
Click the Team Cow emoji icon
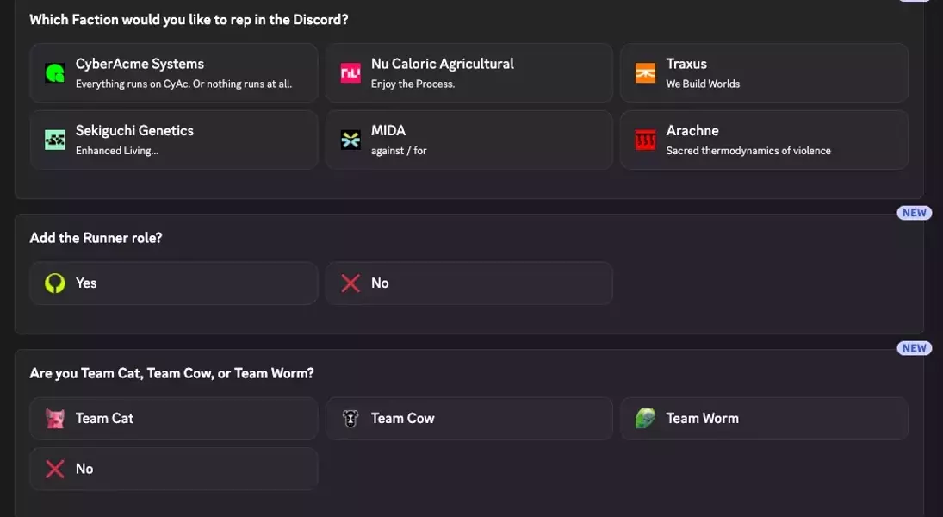coord(351,419)
